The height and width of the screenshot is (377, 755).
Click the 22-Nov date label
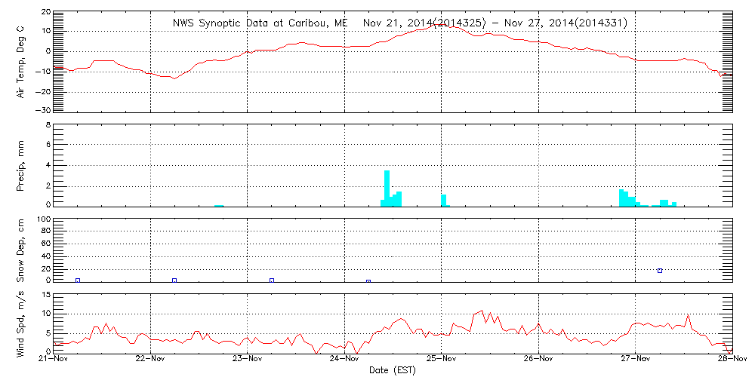[x=151, y=360]
